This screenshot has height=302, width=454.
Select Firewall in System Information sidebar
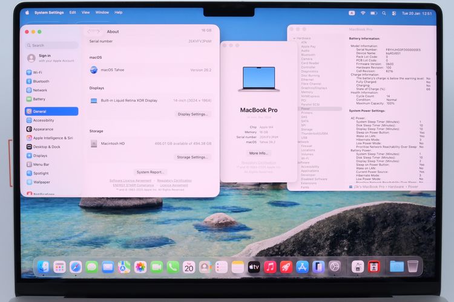[306, 146]
